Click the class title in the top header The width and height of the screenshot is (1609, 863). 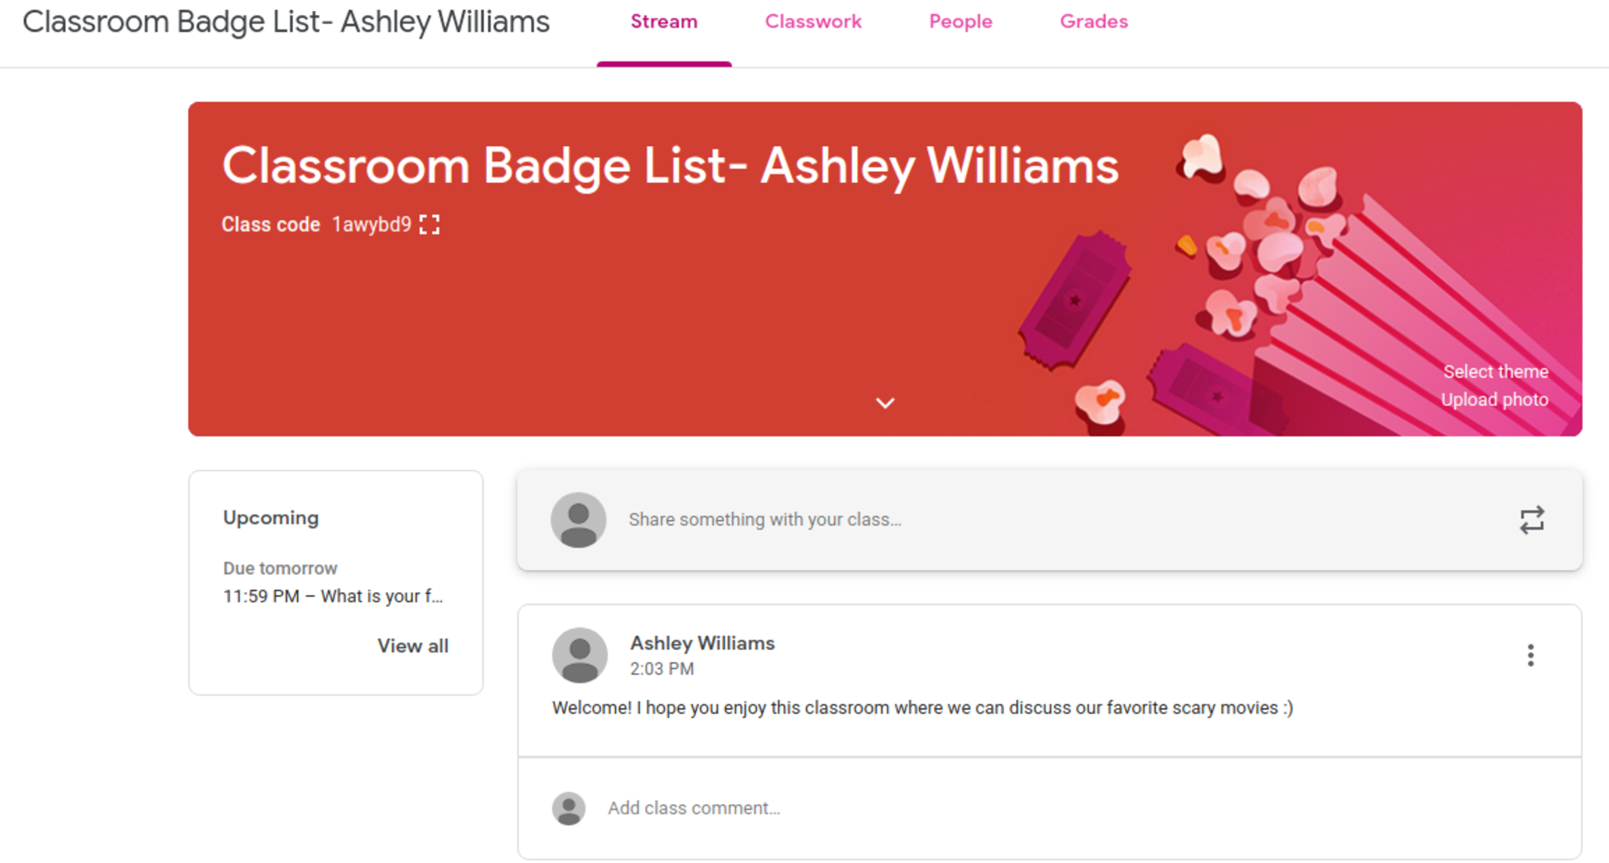pos(286,22)
